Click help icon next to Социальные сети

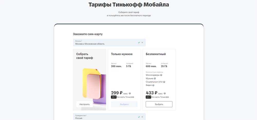pos(164,82)
